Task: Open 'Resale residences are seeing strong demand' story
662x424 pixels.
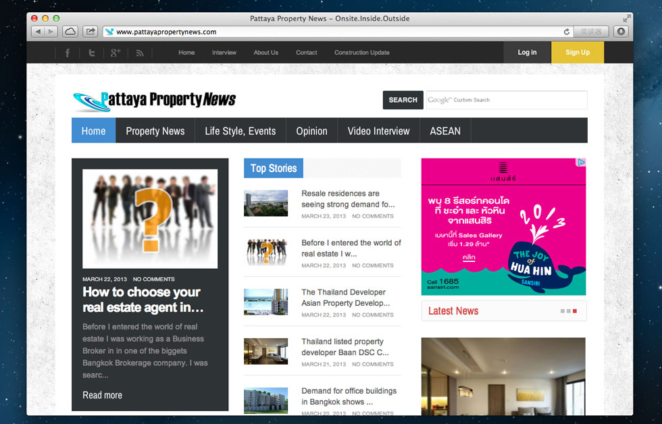Action: pyautogui.click(x=348, y=198)
